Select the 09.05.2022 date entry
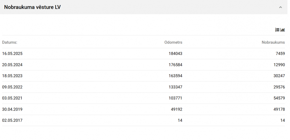Image resolution: width=290 pixels, height=140 pixels. 12,87
